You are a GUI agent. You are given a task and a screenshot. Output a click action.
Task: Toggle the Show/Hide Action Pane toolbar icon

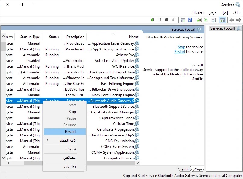coord(183,20)
